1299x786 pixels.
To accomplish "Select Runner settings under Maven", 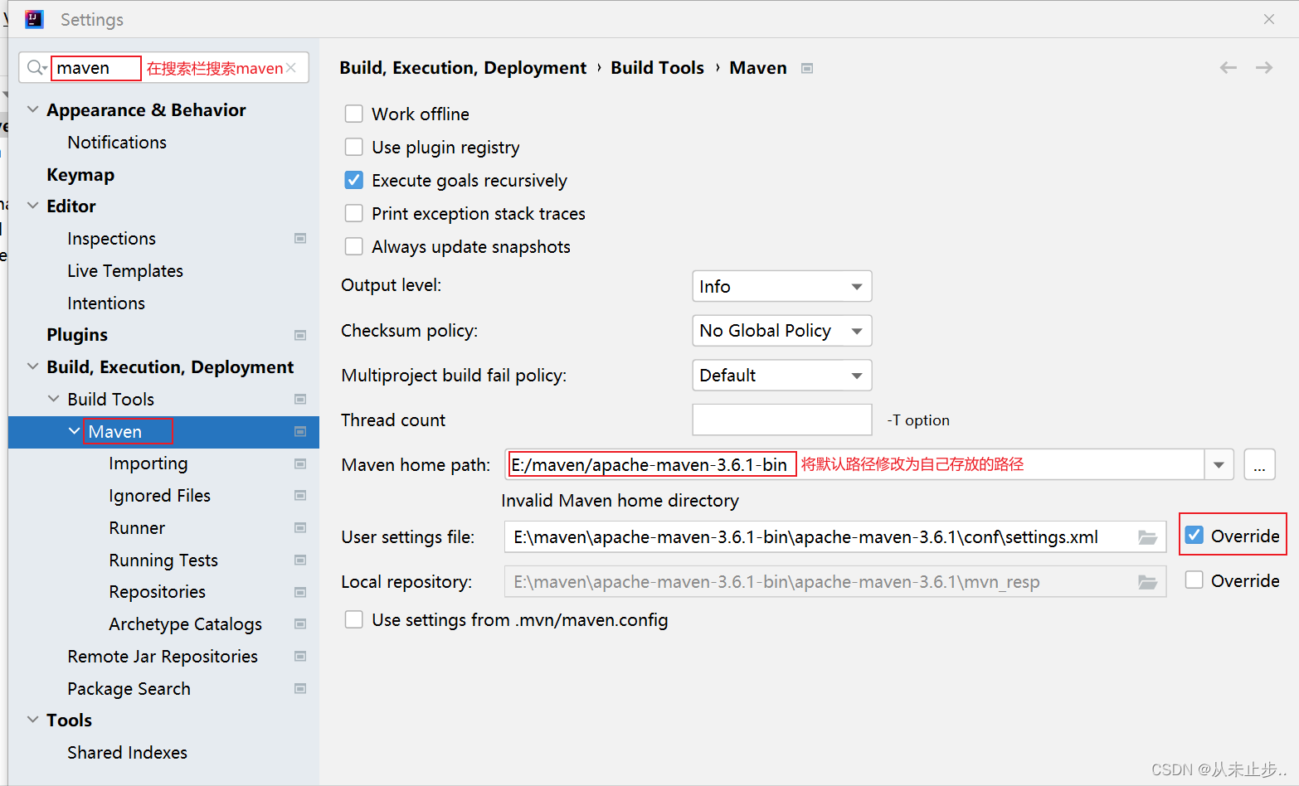I will click(x=137, y=528).
